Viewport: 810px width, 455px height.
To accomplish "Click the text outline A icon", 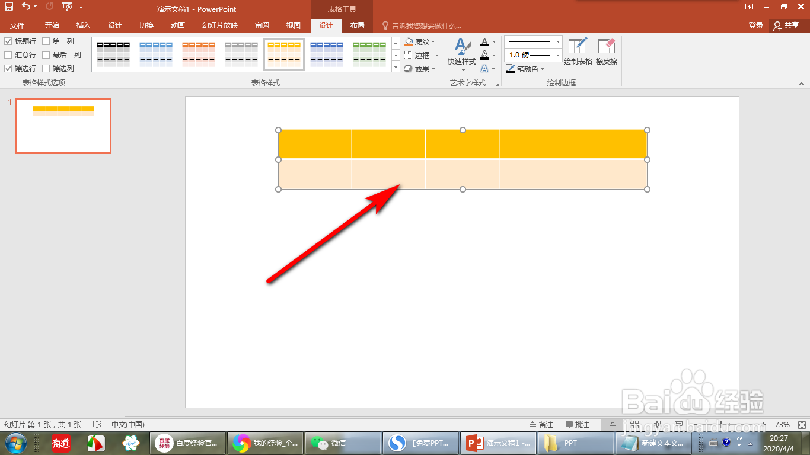I will coord(484,55).
